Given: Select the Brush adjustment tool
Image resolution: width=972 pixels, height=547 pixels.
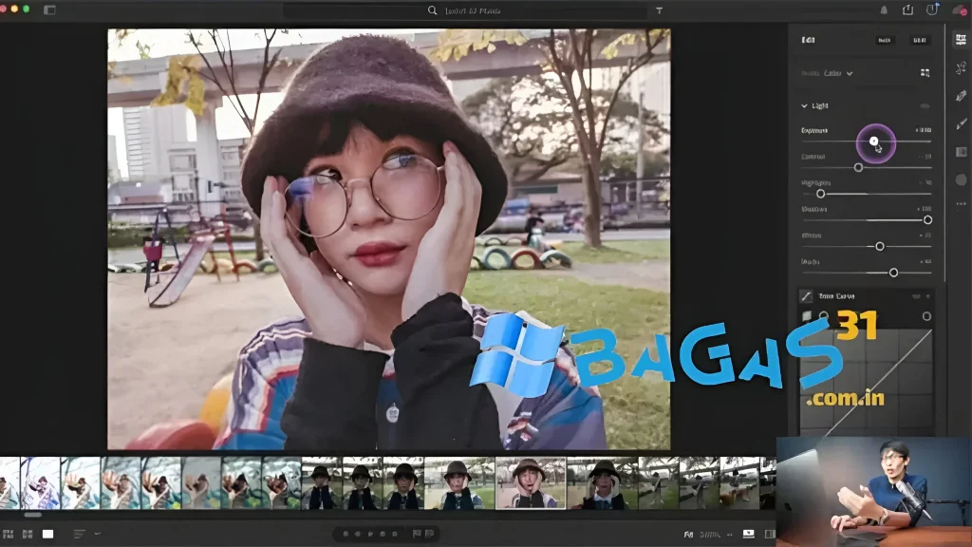Looking at the screenshot, I should tap(961, 124).
